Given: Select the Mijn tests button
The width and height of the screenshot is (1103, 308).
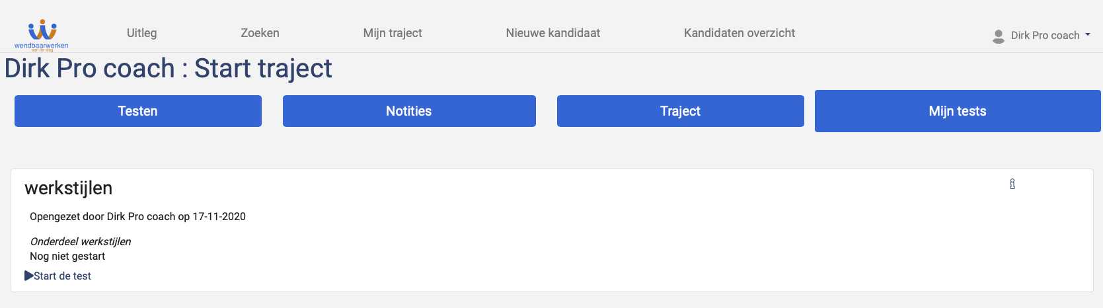Looking at the screenshot, I should point(958,111).
